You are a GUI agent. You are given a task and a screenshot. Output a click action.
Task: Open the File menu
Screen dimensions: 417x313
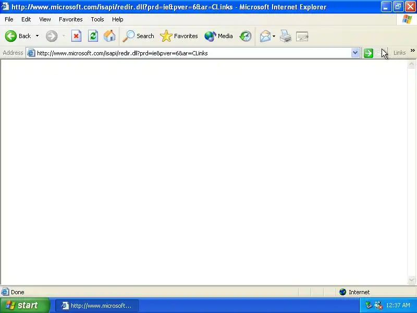tap(9, 19)
